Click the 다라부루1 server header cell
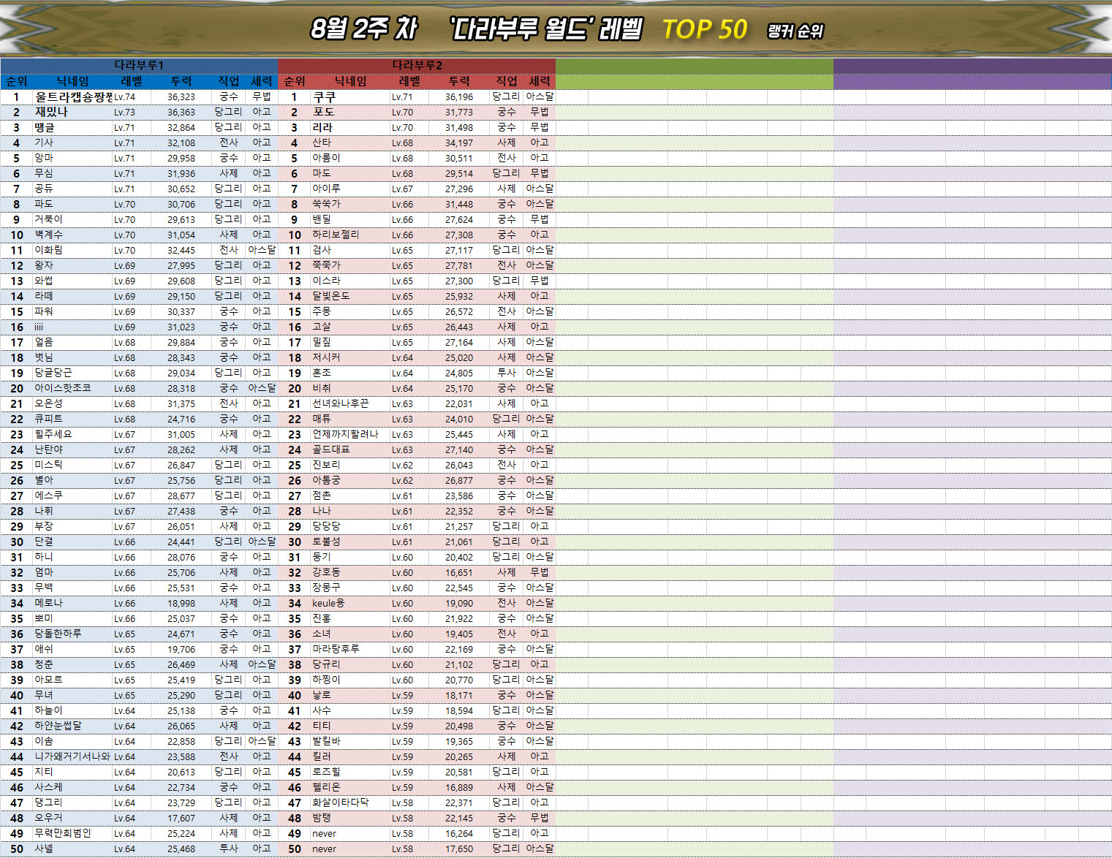The width and height of the screenshot is (1112, 858). pos(139,65)
